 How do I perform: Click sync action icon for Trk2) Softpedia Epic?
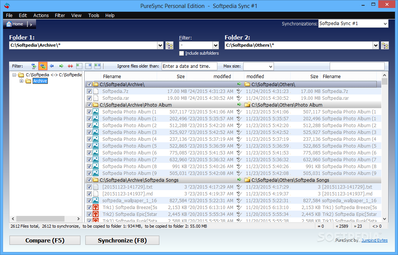tap(239, 214)
